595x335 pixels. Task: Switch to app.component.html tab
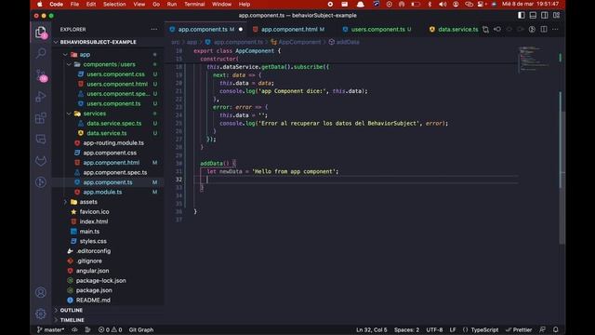click(289, 29)
